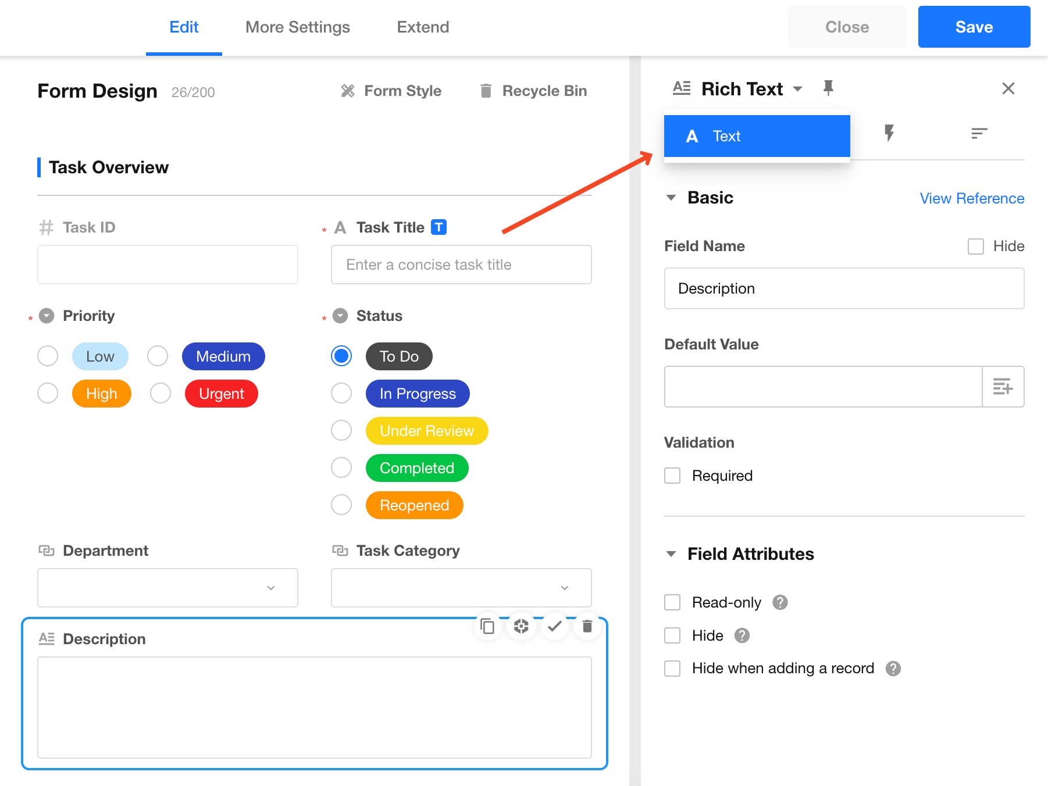Click the Form Style button label
This screenshot has height=786, width=1048.
402,91
